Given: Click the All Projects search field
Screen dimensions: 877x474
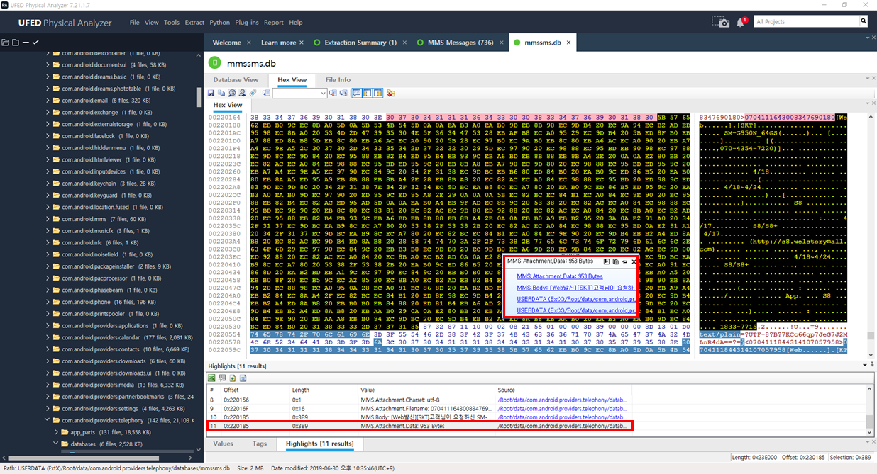Looking at the screenshot, I should click(x=806, y=22).
